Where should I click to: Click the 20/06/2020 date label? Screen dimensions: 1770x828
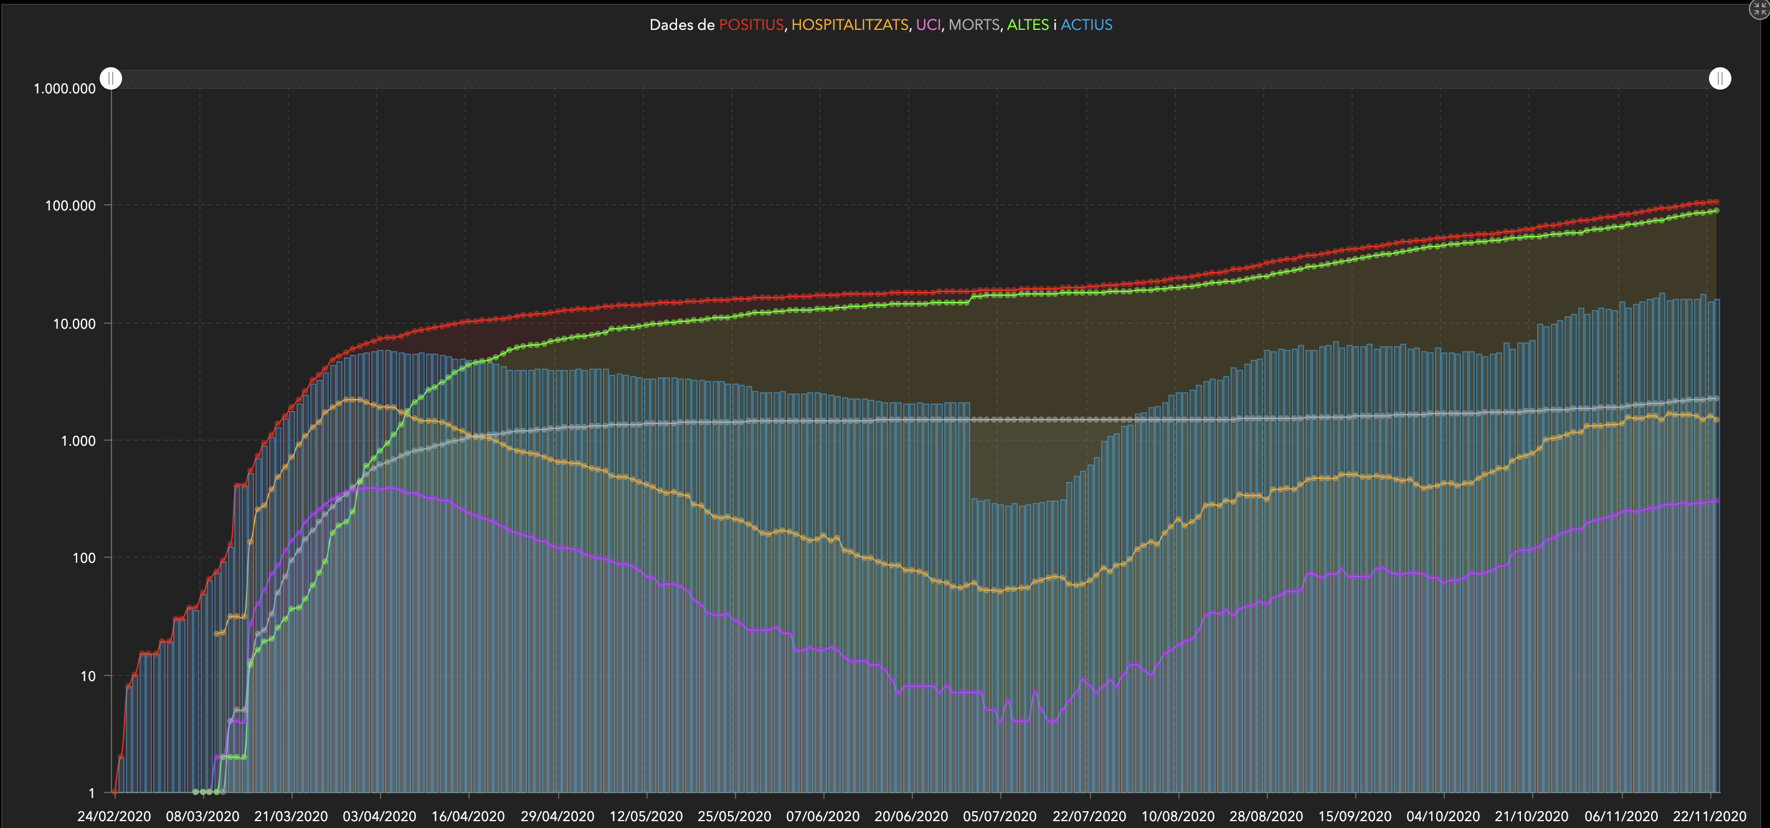pyautogui.click(x=911, y=816)
